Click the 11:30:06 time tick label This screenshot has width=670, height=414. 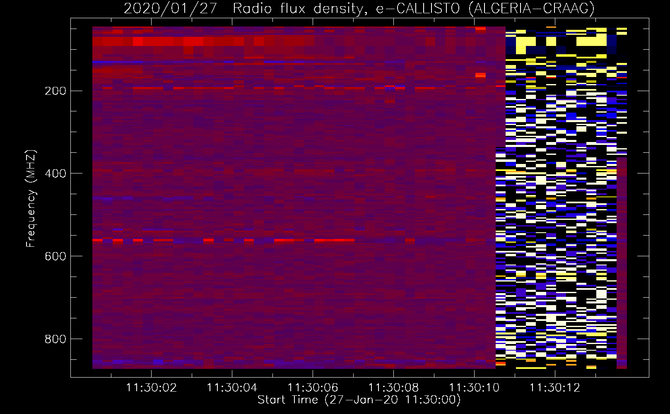313,388
